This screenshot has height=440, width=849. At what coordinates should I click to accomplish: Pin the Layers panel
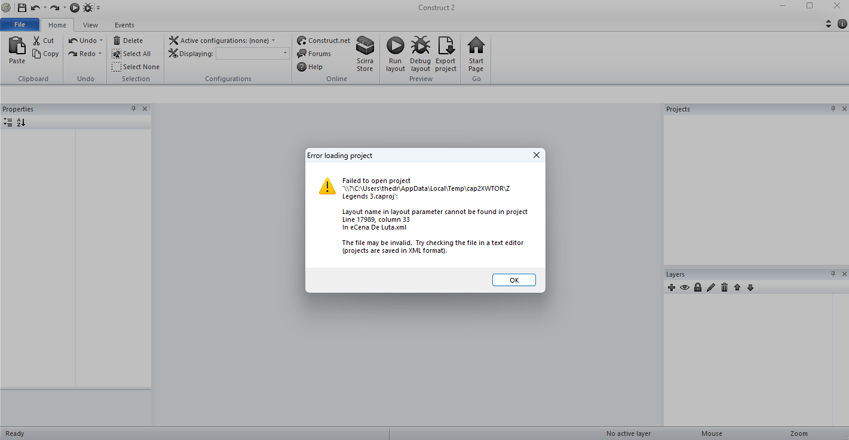[833, 274]
